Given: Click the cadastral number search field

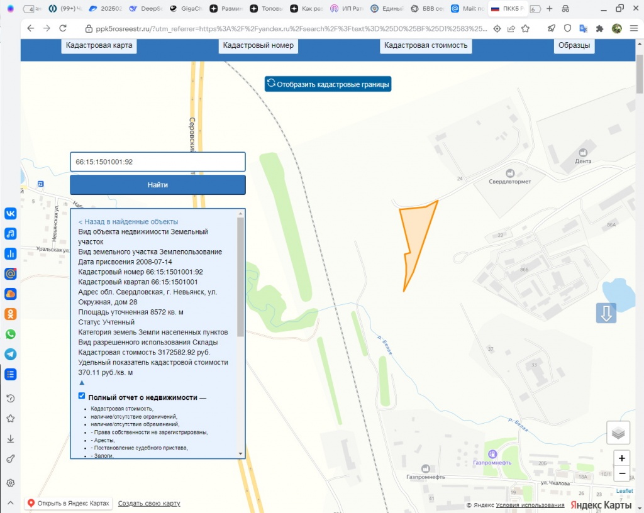Looking at the screenshot, I should click(x=157, y=162).
